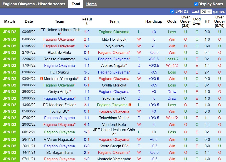Open FC Machida Zelvia team link
This screenshot has width=226, height=162.
[59, 105]
